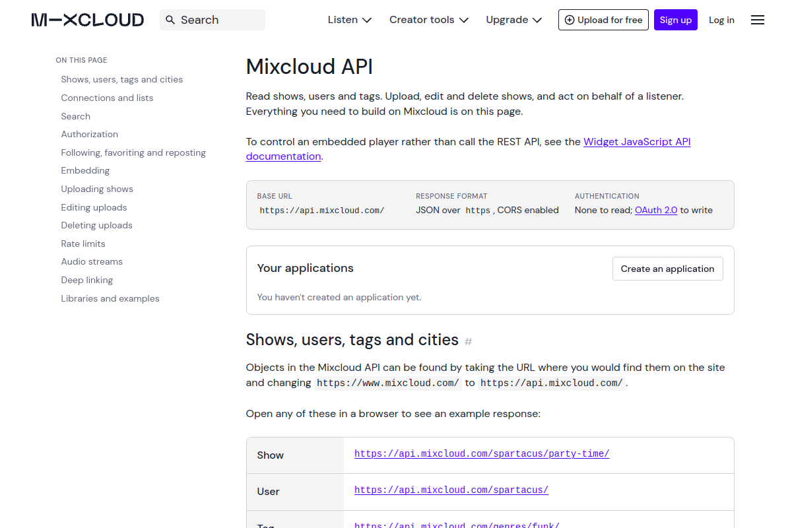Open the hamburger menu icon
The width and height of the screenshot is (792, 528).
pos(758,20)
